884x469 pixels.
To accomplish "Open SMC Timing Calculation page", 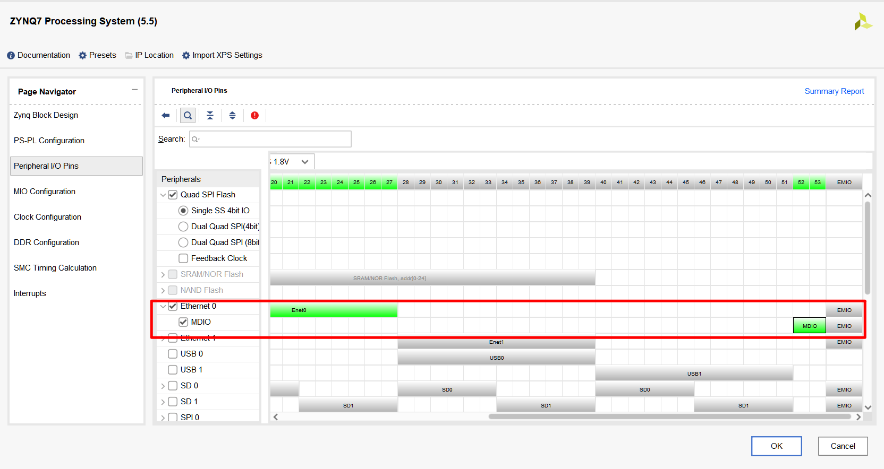I will pos(55,268).
